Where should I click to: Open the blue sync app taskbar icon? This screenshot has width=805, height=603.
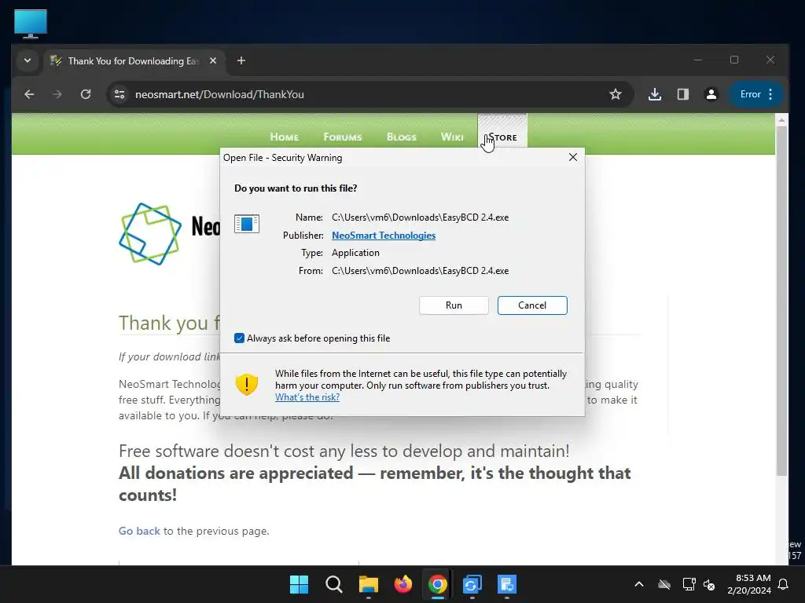(472, 584)
